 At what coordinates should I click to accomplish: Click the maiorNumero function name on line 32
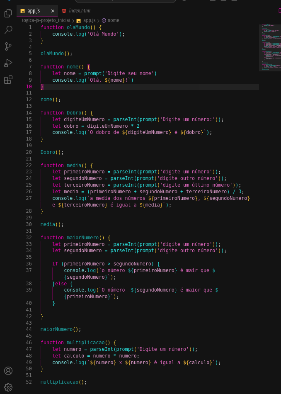82,238
